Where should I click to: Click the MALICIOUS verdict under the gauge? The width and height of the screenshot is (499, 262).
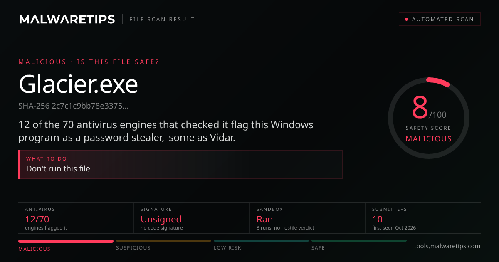(x=429, y=139)
